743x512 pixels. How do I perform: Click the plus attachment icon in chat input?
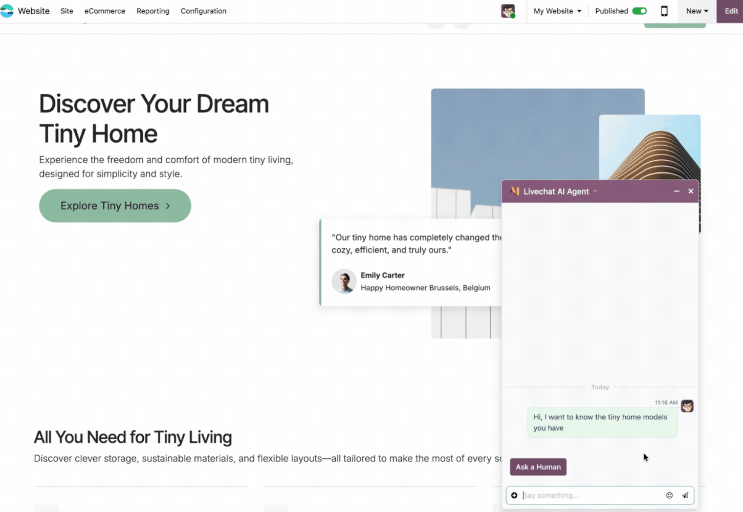(x=514, y=495)
